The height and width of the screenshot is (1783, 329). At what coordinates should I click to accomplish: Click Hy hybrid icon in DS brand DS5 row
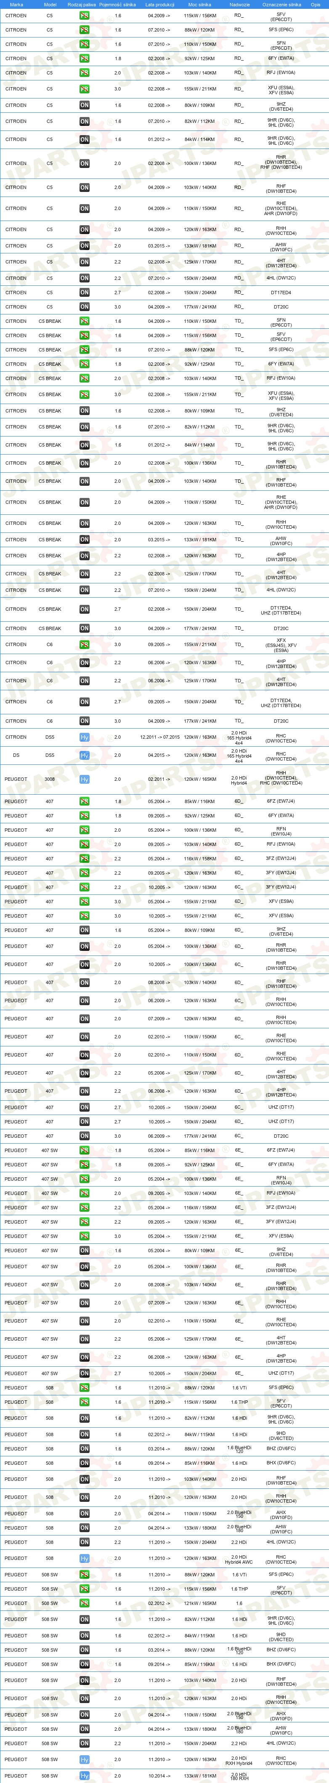(x=84, y=756)
